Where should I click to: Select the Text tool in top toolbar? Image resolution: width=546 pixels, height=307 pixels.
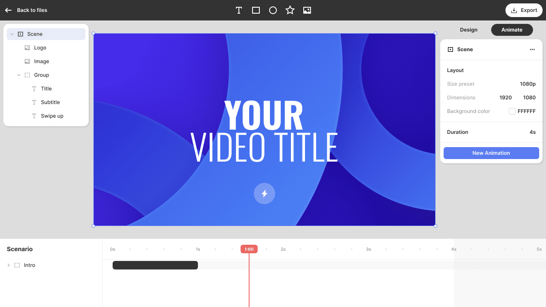click(x=239, y=10)
